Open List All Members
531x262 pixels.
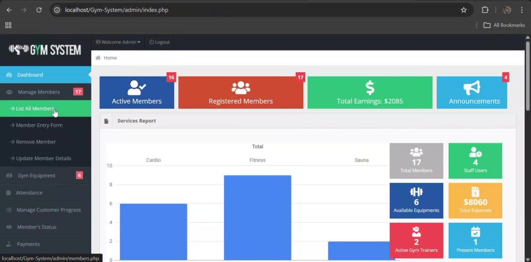pyautogui.click(x=45, y=108)
